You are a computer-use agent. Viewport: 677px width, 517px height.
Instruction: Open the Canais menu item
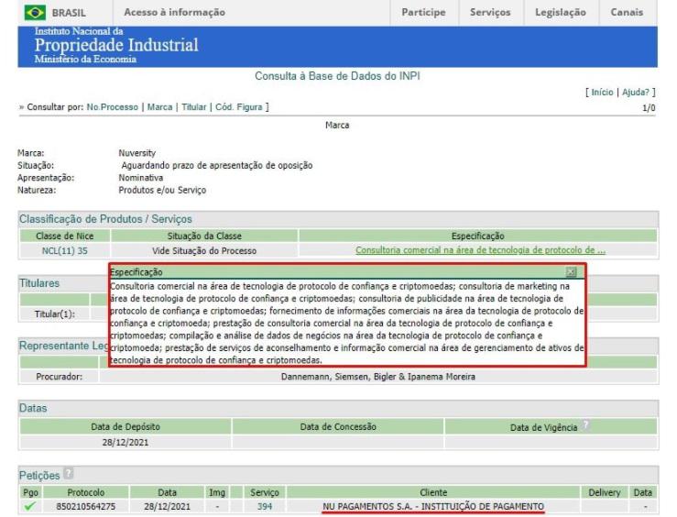[627, 12]
